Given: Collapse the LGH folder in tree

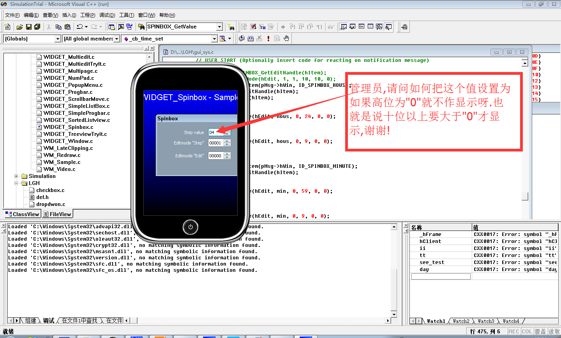Looking at the screenshot, I should point(16,183).
